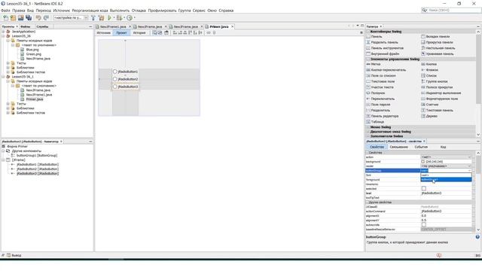The width and height of the screenshot is (482, 271).
Task: Open the configuration dropdown in main toolbar
Action: click(71, 18)
